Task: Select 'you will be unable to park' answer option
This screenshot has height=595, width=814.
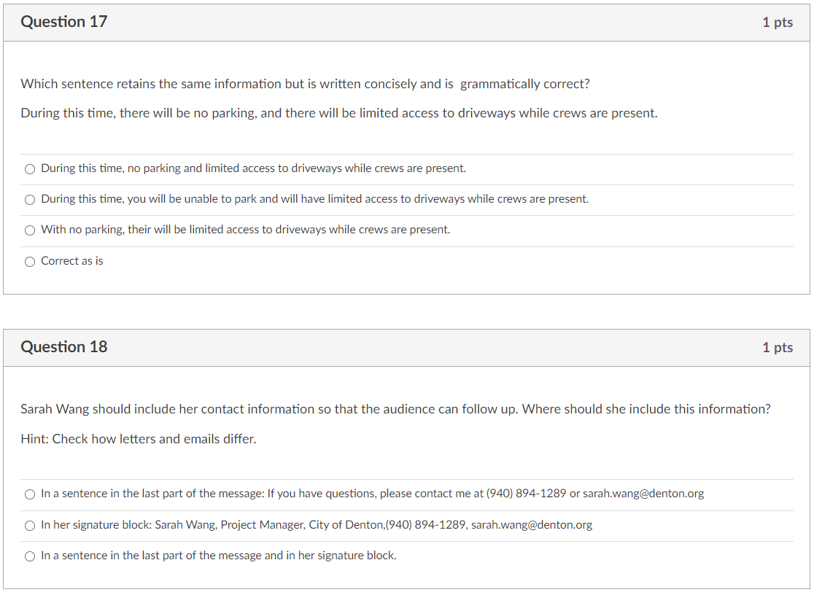Action: click(x=30, y=199)
